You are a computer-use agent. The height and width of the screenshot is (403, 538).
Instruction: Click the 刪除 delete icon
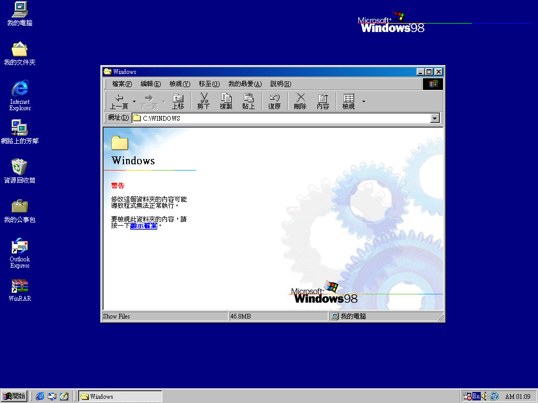click(x=300, y=101)
